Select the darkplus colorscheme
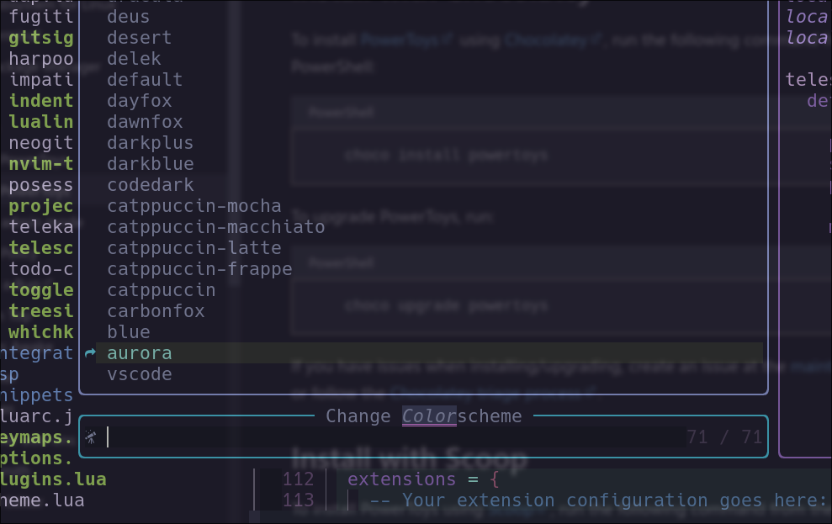The height and width of the screenshot is (524, 832). 150,143
